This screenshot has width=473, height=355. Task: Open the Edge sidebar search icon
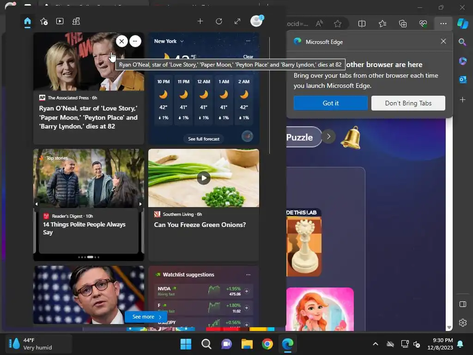tap(462, 42)
